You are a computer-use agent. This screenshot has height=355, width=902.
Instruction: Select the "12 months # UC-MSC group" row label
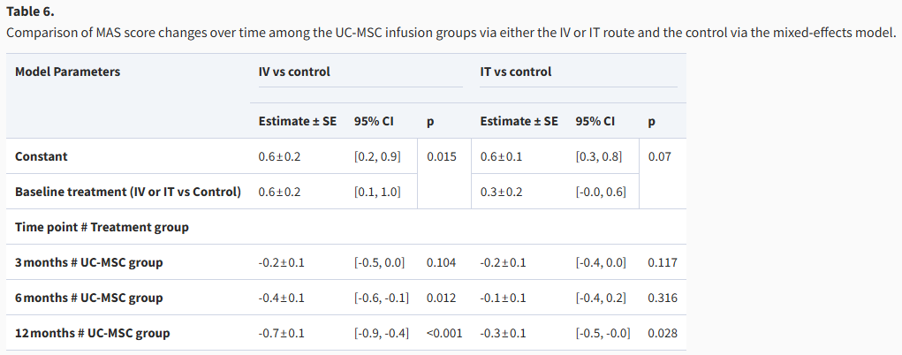click(x=93, y=333)
